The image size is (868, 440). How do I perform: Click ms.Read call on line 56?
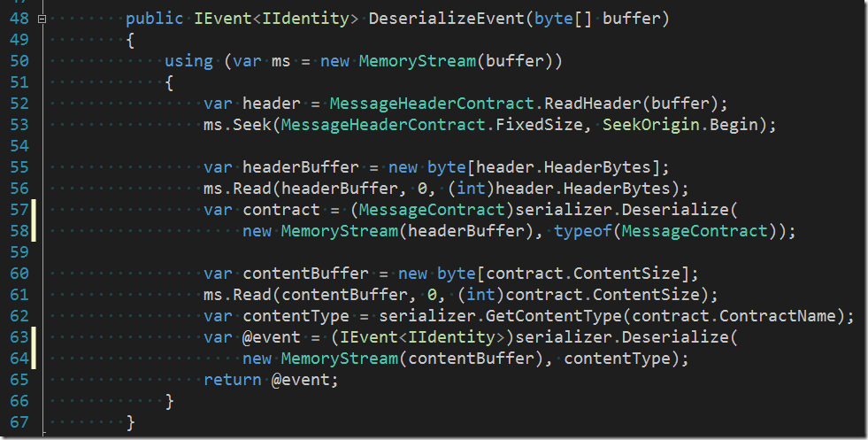pyautogui.click(x=237, y=189)
